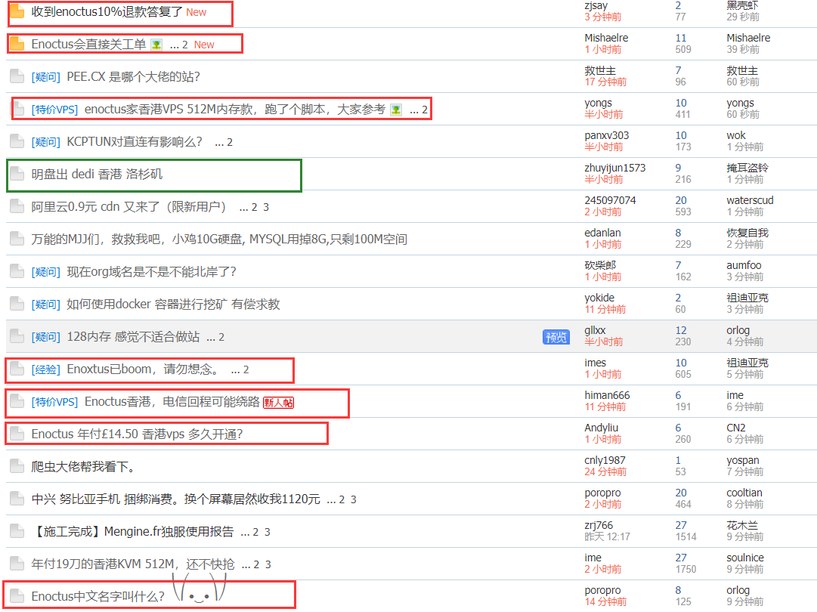Open last poster profile cooltian
The height and width of the screenshot is (612, 817).
coord(744,493)
